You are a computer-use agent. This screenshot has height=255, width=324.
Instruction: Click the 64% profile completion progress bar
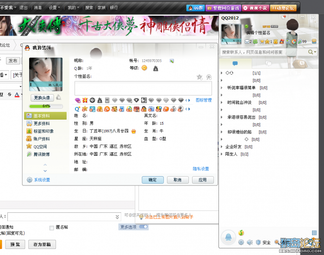pyautogui.click(x=46, y=106)
